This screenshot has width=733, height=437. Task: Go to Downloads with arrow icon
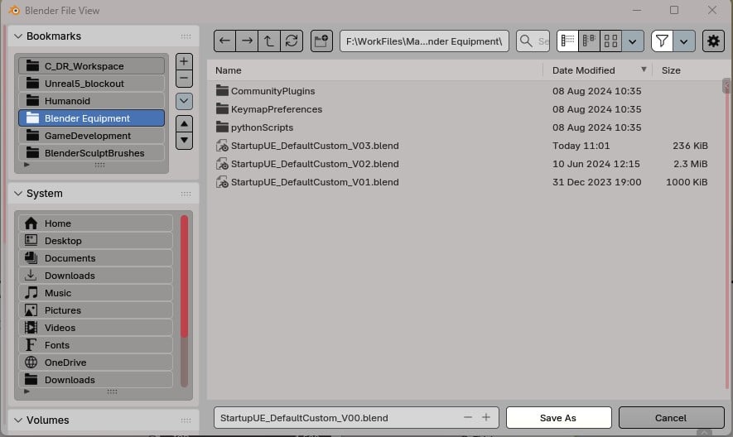click(x=96, y=276)
